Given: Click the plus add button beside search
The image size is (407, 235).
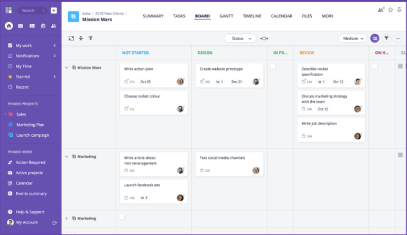Looking at the screenshot, I should coord(54,11).
